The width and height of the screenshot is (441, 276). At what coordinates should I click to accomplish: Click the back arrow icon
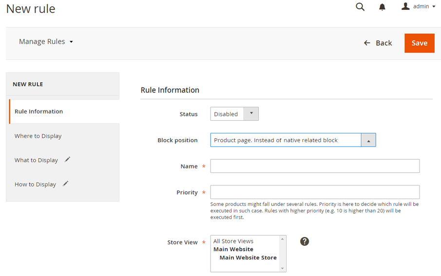pos(367,43)
